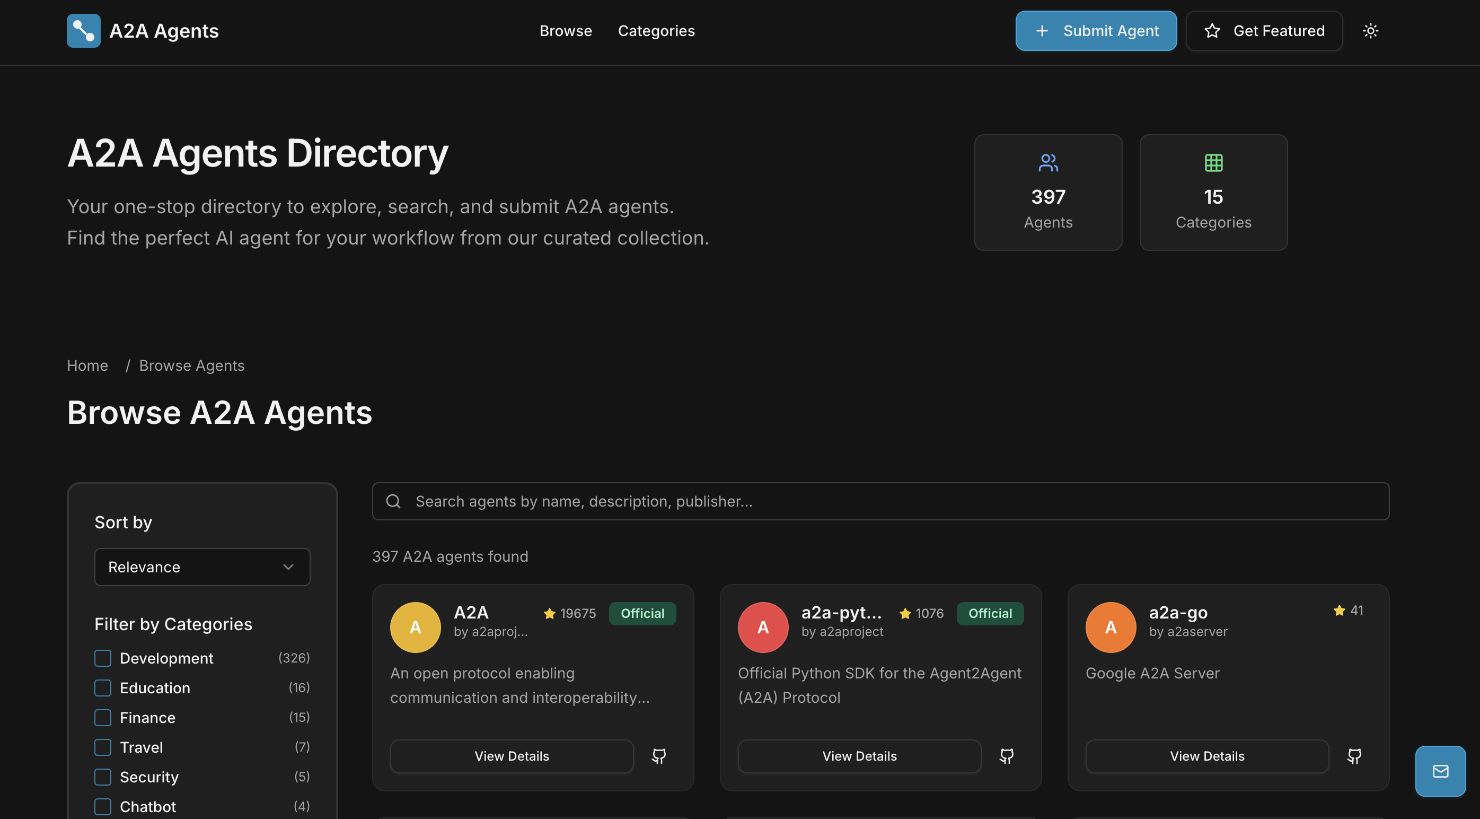Open GitHub icon on a2a-python card
The image size is (1480, 819).
[1006, 756]
